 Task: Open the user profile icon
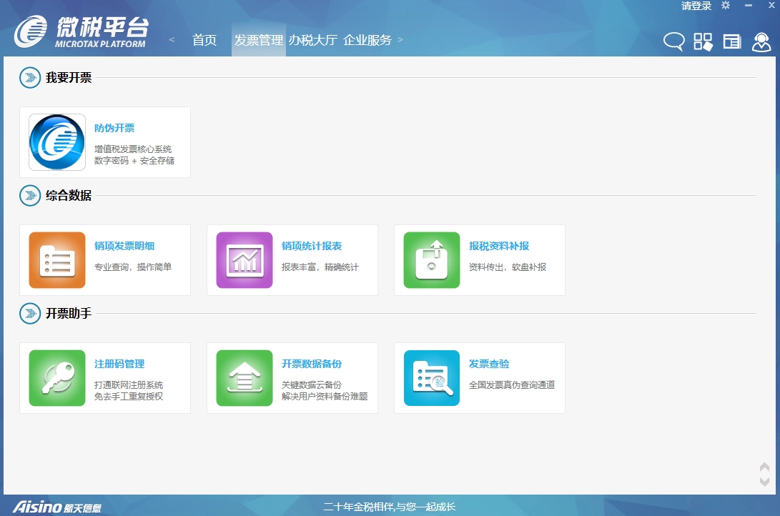(x=761, y=42)
